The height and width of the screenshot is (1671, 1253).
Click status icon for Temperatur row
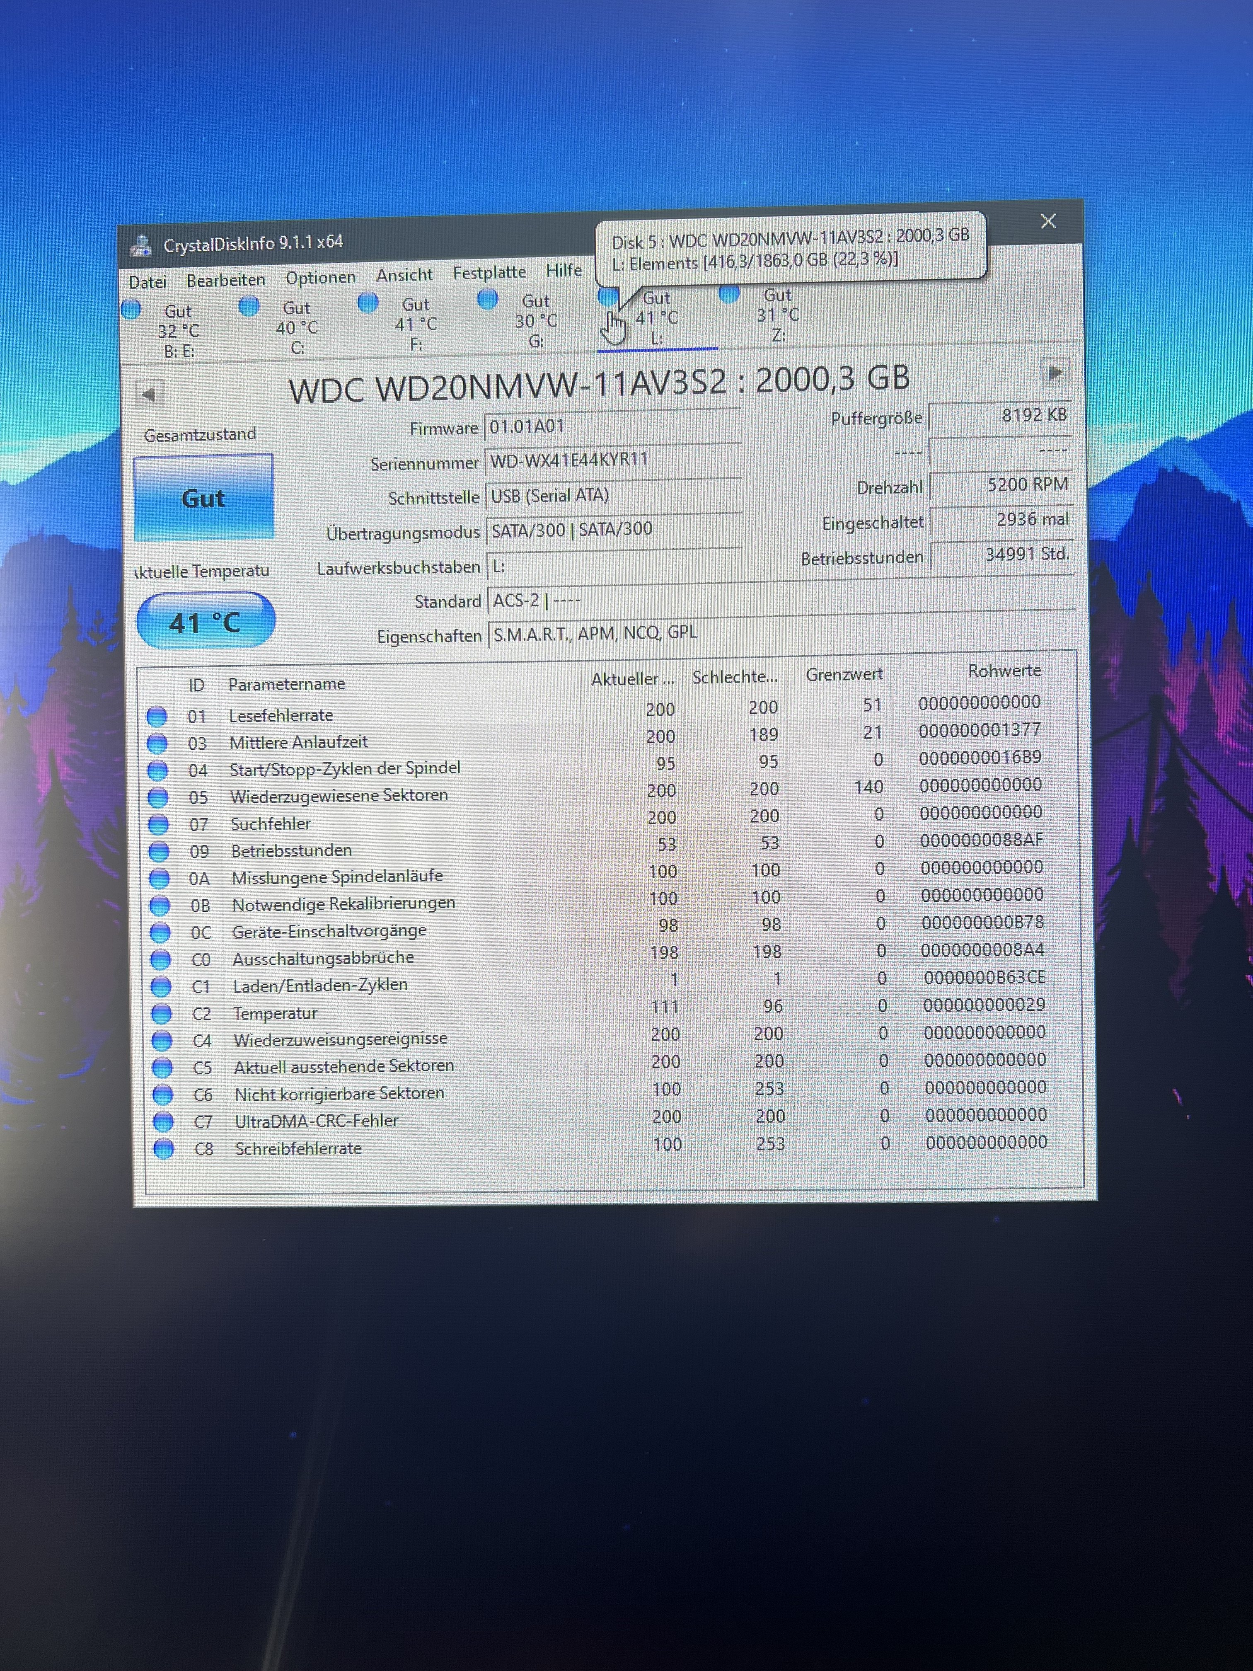coord(161,1013)
